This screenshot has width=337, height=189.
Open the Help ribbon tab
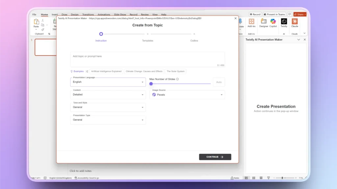pos(164,14)
